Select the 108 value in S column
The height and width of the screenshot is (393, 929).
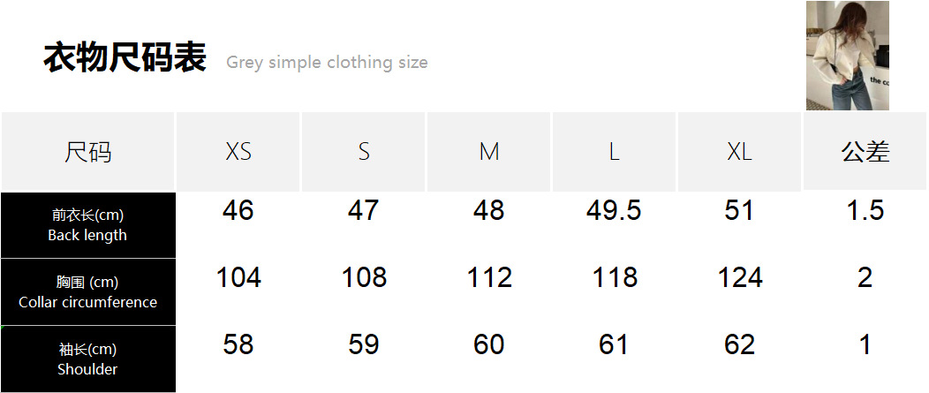364,278
